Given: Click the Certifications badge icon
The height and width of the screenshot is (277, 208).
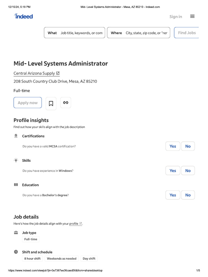Looking at the screenshot, I should coord(16,136).
